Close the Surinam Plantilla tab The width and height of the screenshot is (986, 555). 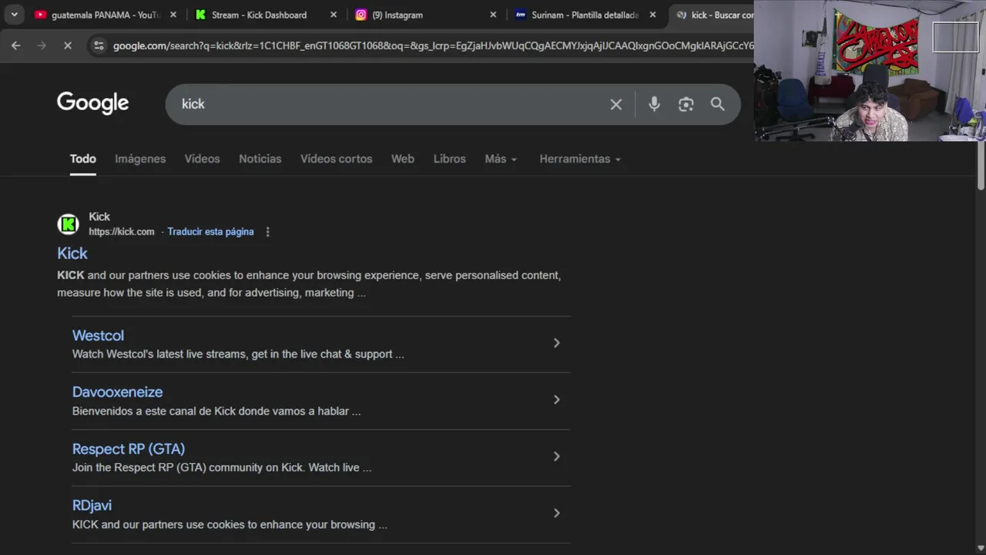pos(652,15)
